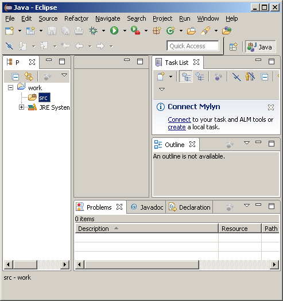
Task: Click the External Tools run icon
Action: click(135, 30)
